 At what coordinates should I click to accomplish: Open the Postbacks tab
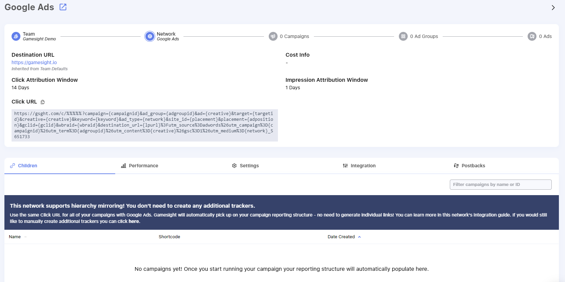(503, 166)
